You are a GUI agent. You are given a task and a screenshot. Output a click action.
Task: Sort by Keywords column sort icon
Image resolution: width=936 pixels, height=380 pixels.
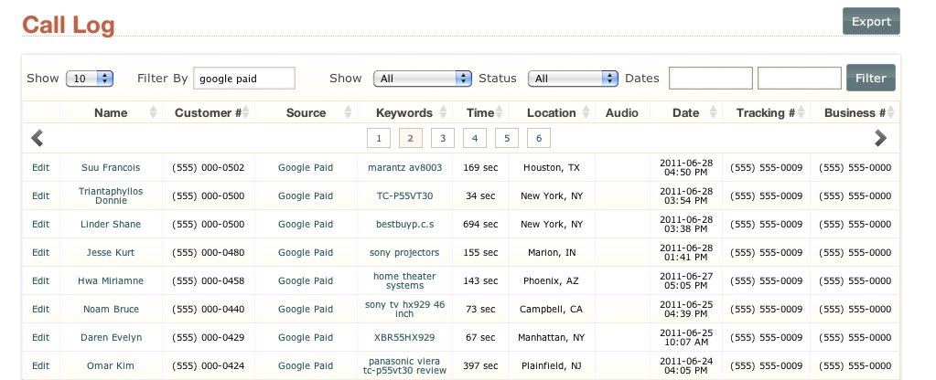pos(446,113)
